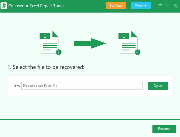Click the damaged Excel file icon
Image resolution: width=180 pixels, height=137 pixels.
click(51, 43)
